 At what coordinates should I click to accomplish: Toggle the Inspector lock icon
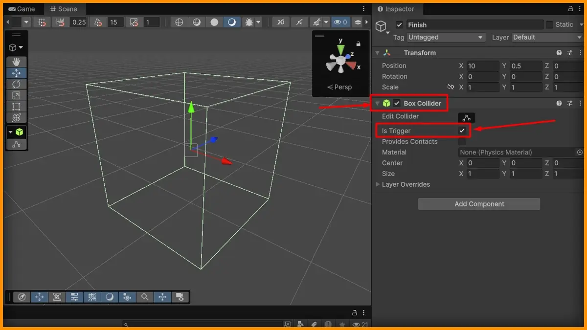[571, 9]
